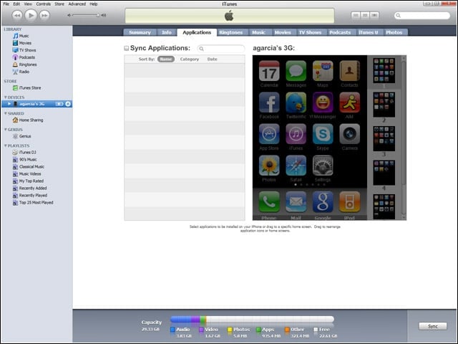Viewport: 458px width, 344px height.
Task: Switch to the iTunes U tab
Action: click(x=368, y=32)
